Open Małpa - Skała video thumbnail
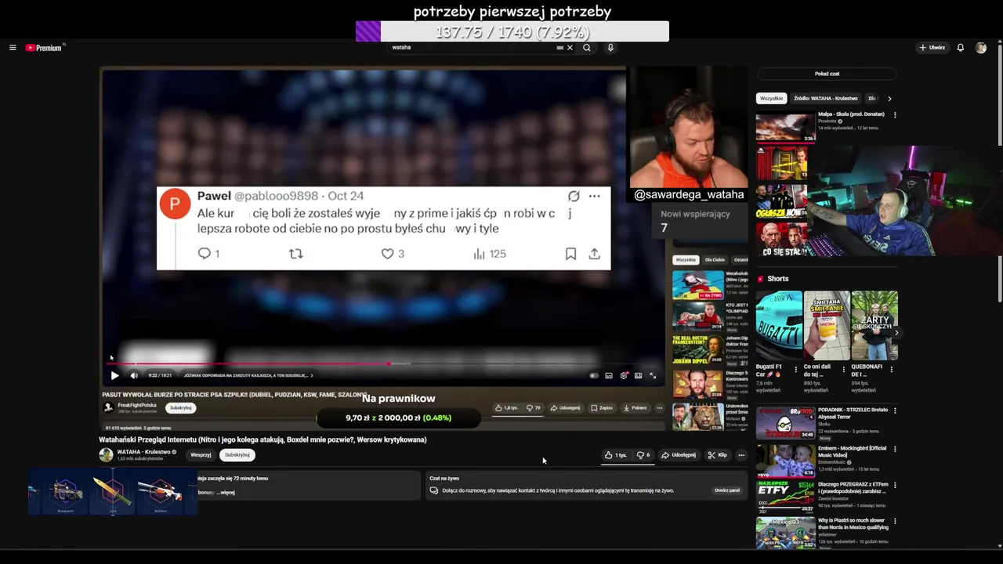Viewport: 1003px width, 564px height. [x=785, y=128]
